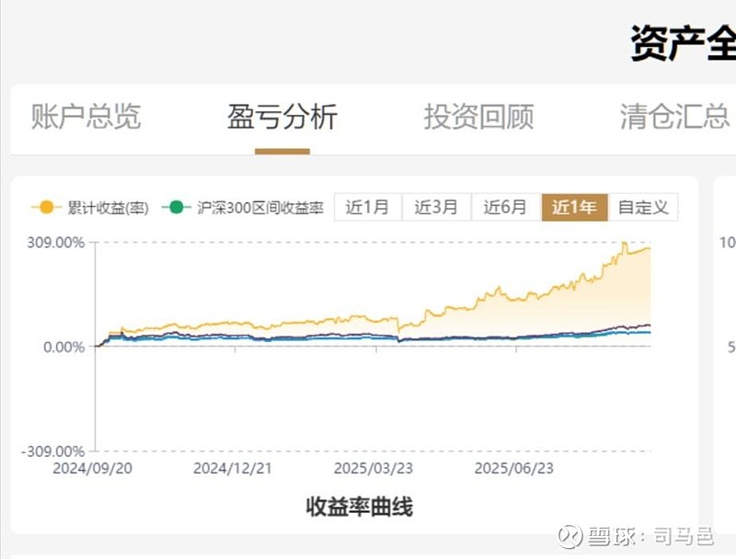Click the 累计收益(率) legend text label
736x559 pixels.
[108, 208]
